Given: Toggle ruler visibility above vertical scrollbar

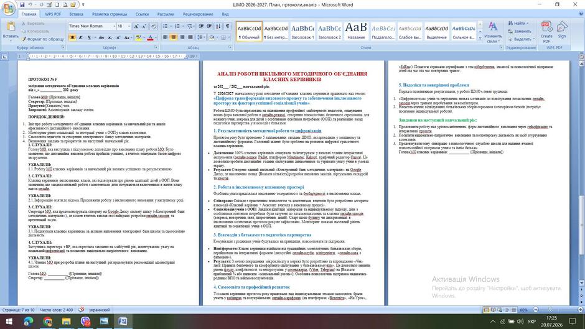Looking at the screenshot, I should click(581, 57).
